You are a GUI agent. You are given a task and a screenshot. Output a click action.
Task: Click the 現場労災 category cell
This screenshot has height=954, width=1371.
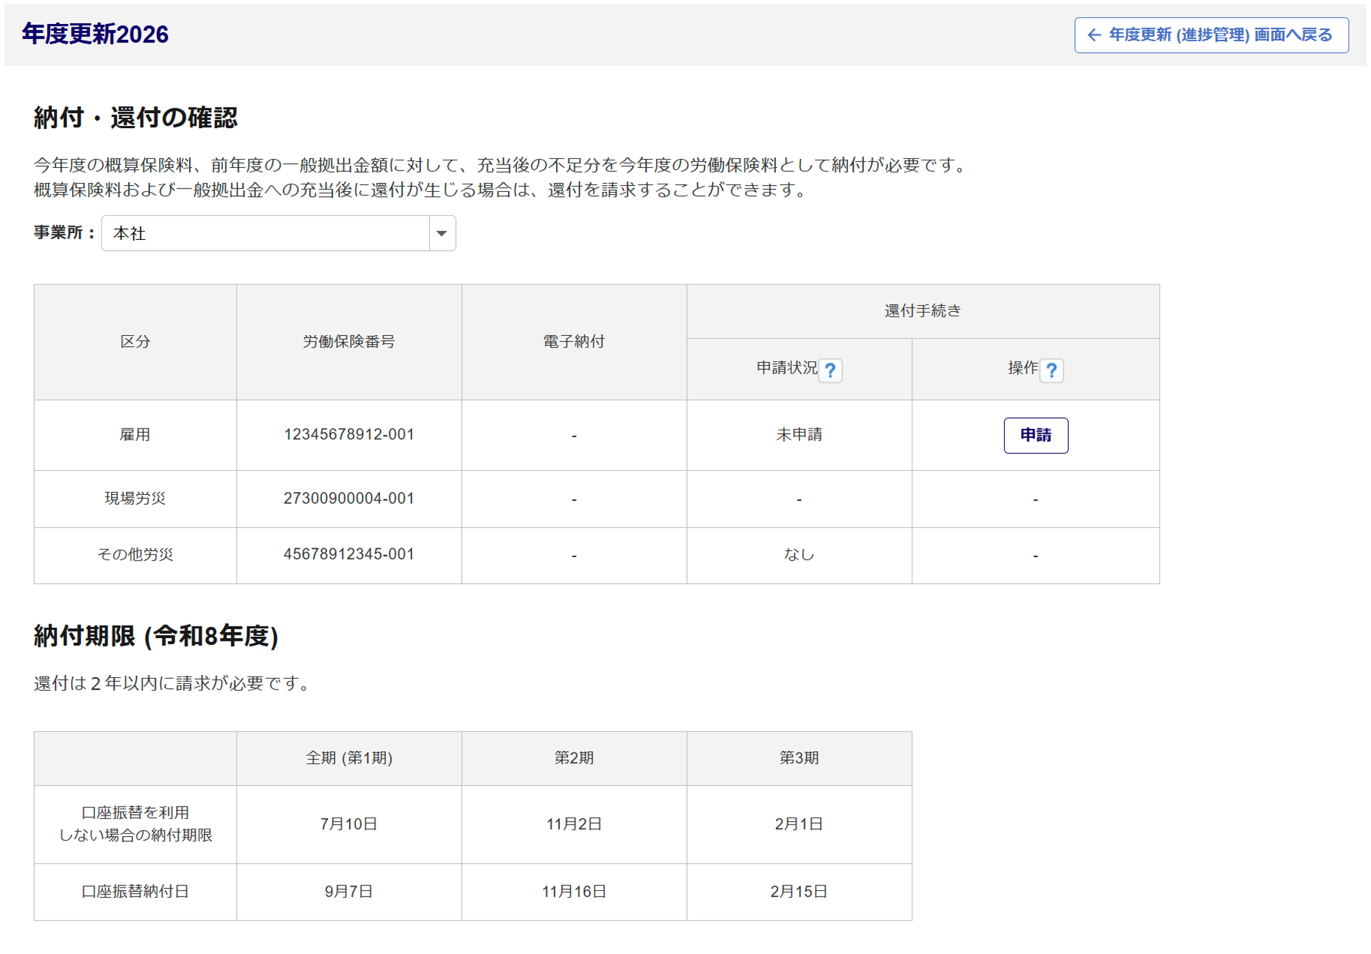point(135,498)
